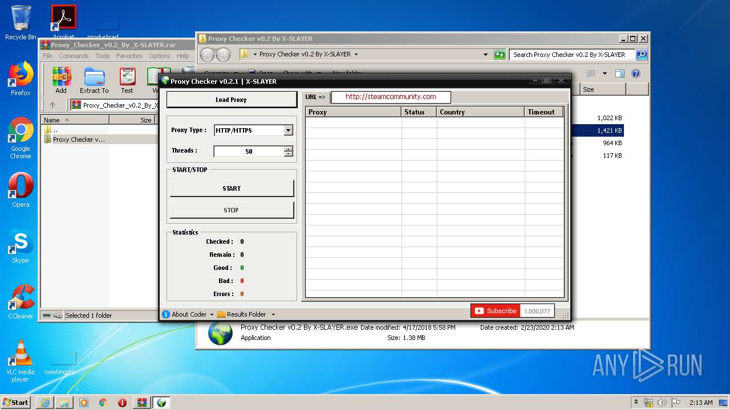The height and width of the screenshot is (410, 730).
Task: Click the Explorer Size column header
Action: (x=603, y=89)
